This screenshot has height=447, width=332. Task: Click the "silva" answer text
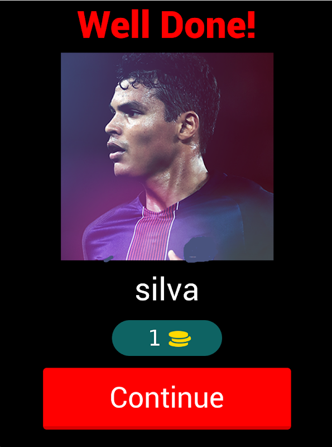click(x=167, y=290)
